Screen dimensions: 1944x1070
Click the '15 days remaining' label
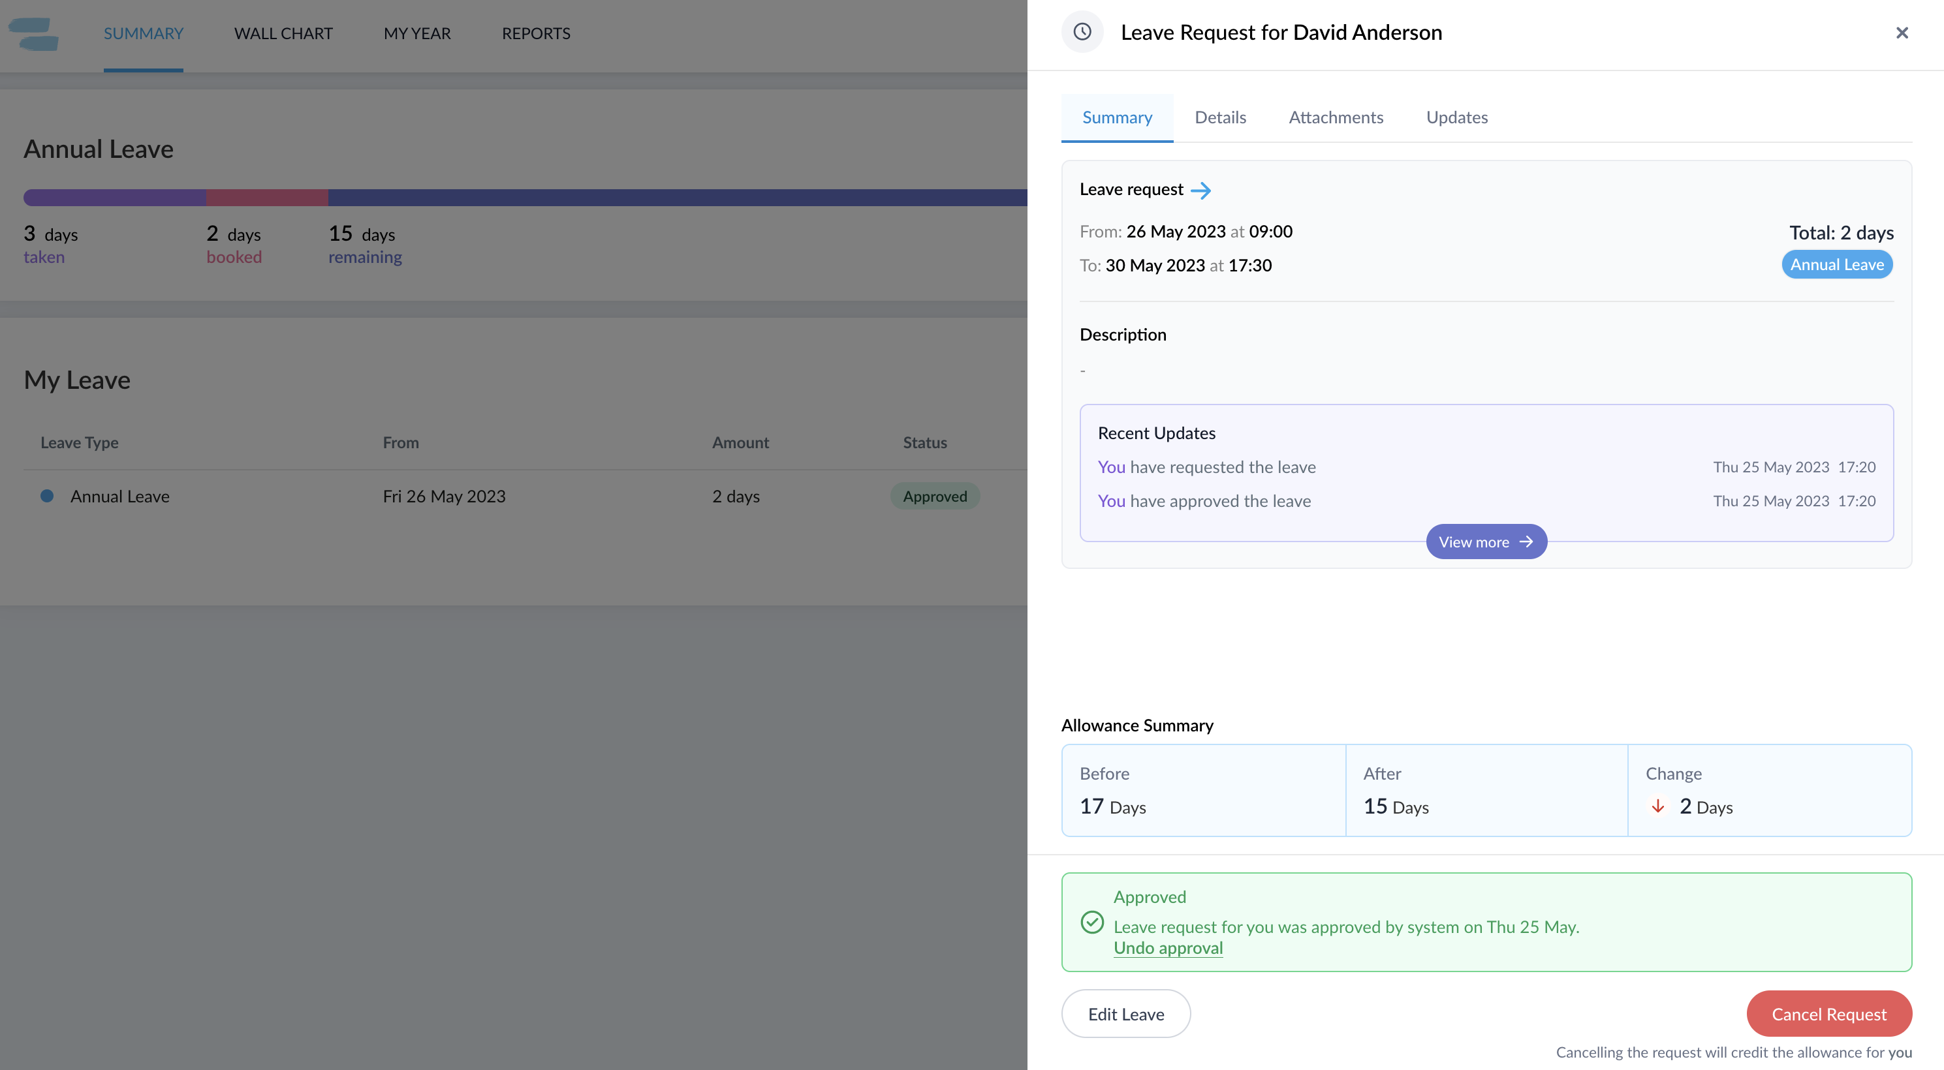point(366,244)
